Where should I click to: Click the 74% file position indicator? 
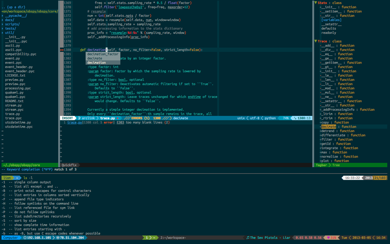pyautogui.click(x=285, y=118)
